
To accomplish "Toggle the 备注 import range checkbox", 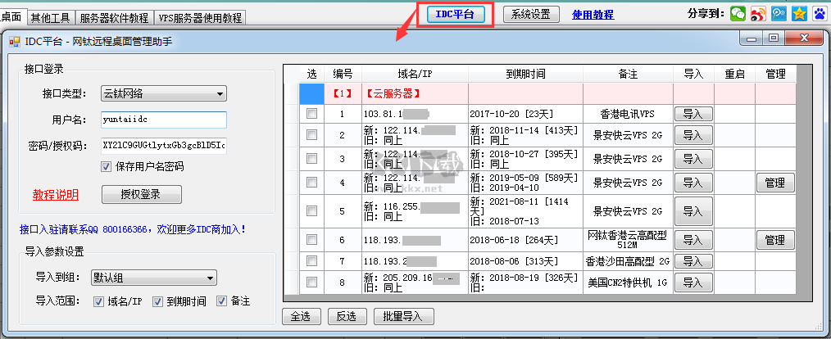I will (221, 301).
